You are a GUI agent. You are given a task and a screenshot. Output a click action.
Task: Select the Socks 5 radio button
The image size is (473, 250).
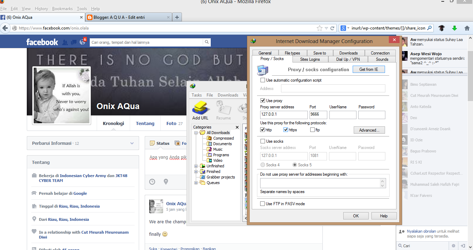pyautogui.click(x=295, y=165)
